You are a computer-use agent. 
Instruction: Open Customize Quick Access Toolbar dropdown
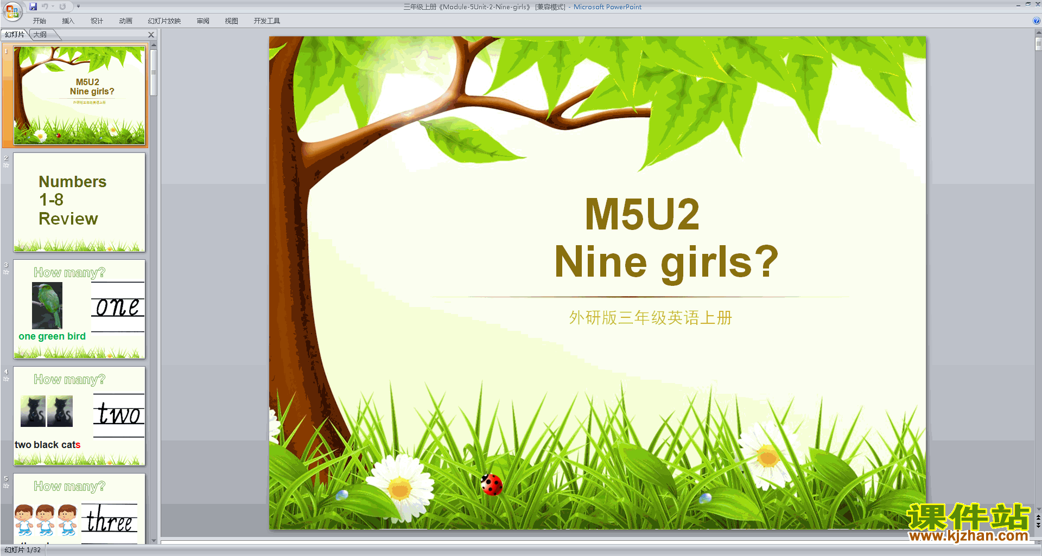click(x=78, y=7)
